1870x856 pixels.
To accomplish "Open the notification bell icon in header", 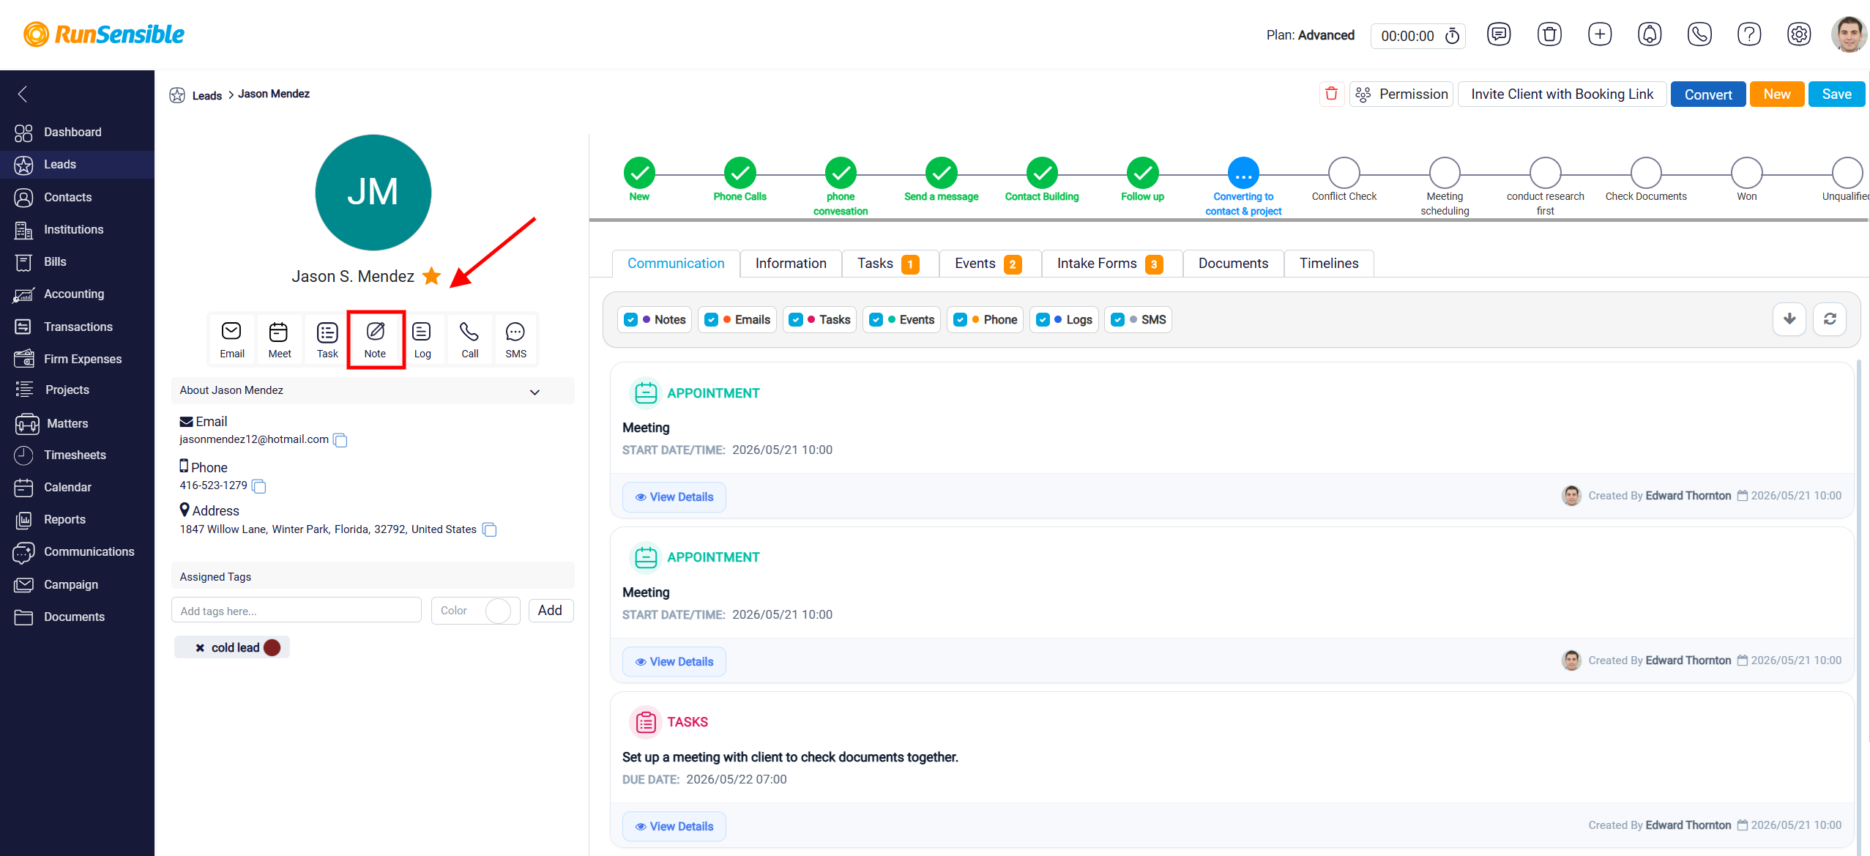I will point(1649,34).
